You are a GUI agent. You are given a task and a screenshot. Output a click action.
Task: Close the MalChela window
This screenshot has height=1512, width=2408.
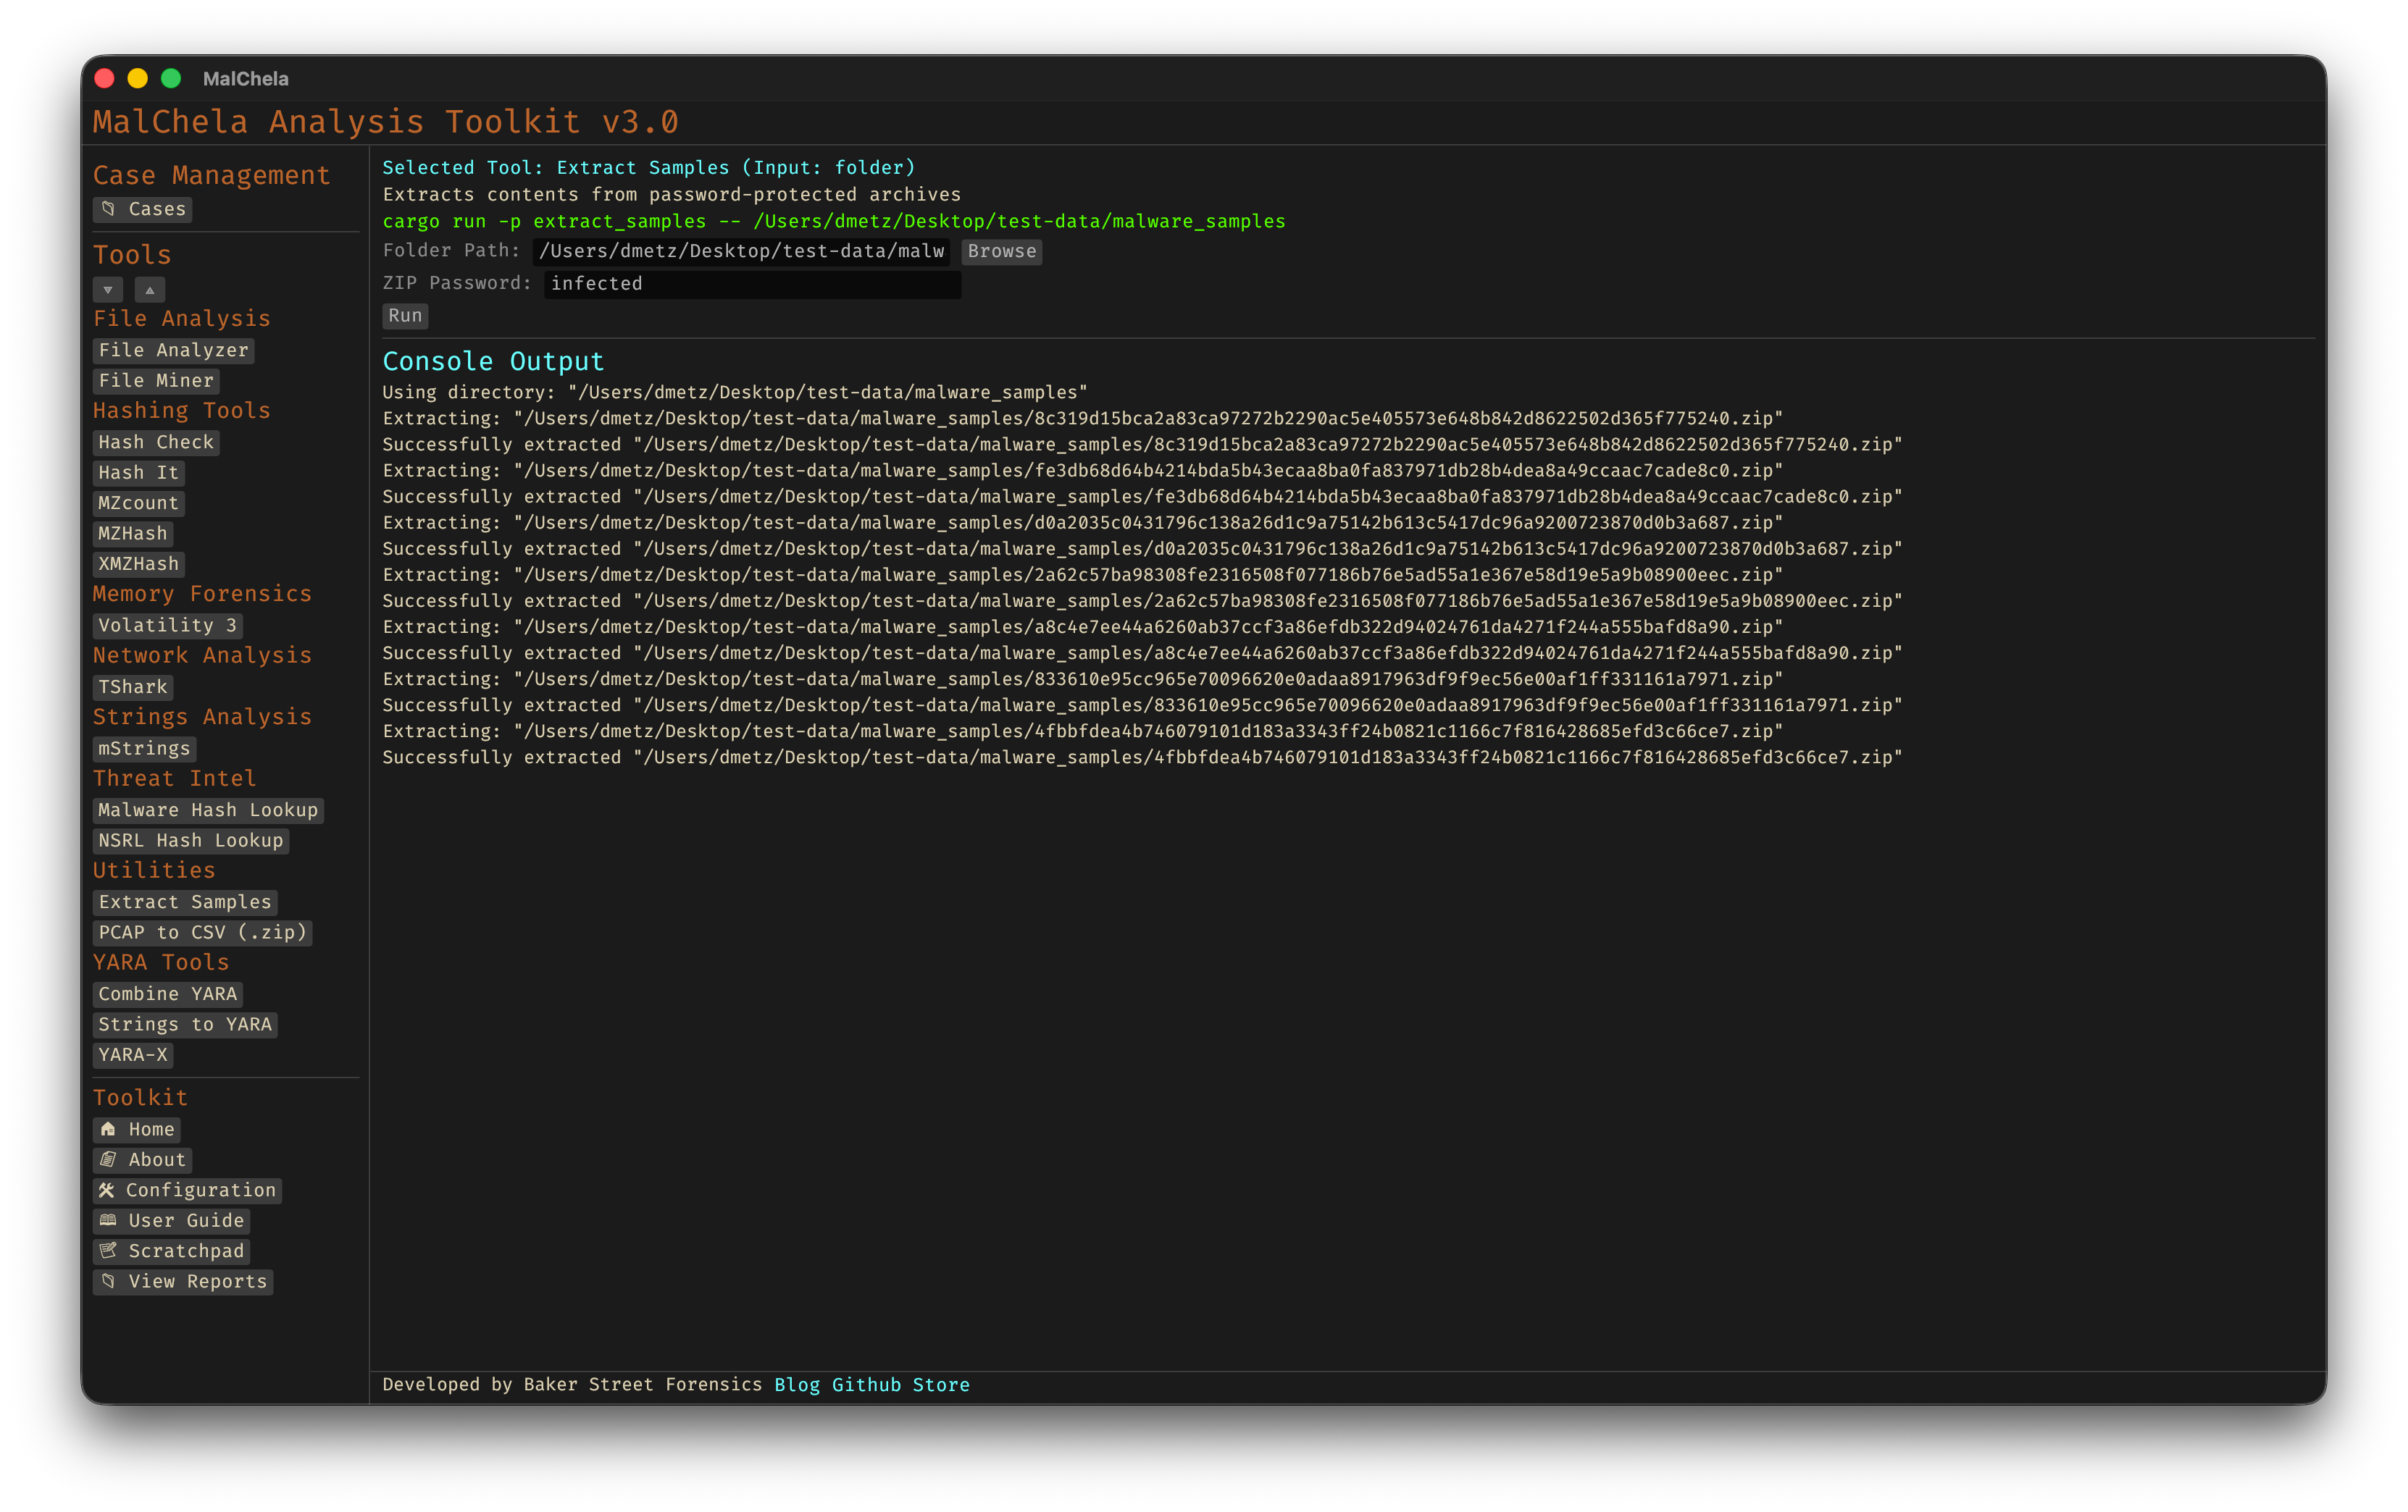[x=105, y=79]
